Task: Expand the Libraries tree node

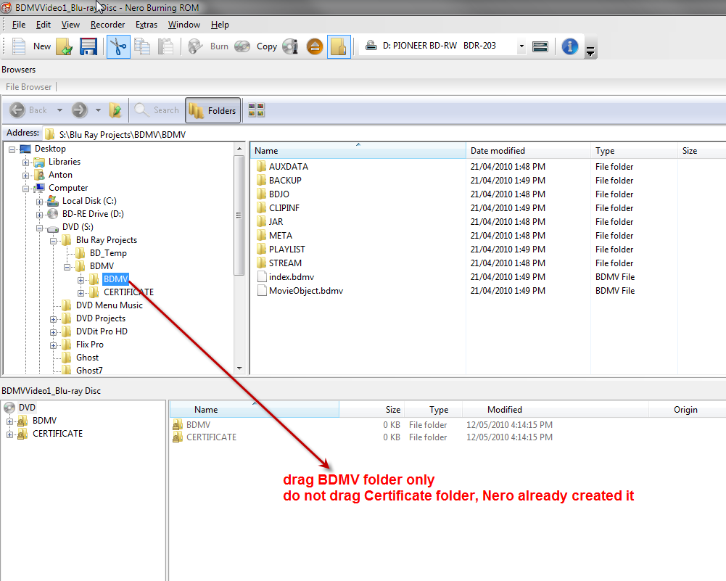Action: point(26,162)
